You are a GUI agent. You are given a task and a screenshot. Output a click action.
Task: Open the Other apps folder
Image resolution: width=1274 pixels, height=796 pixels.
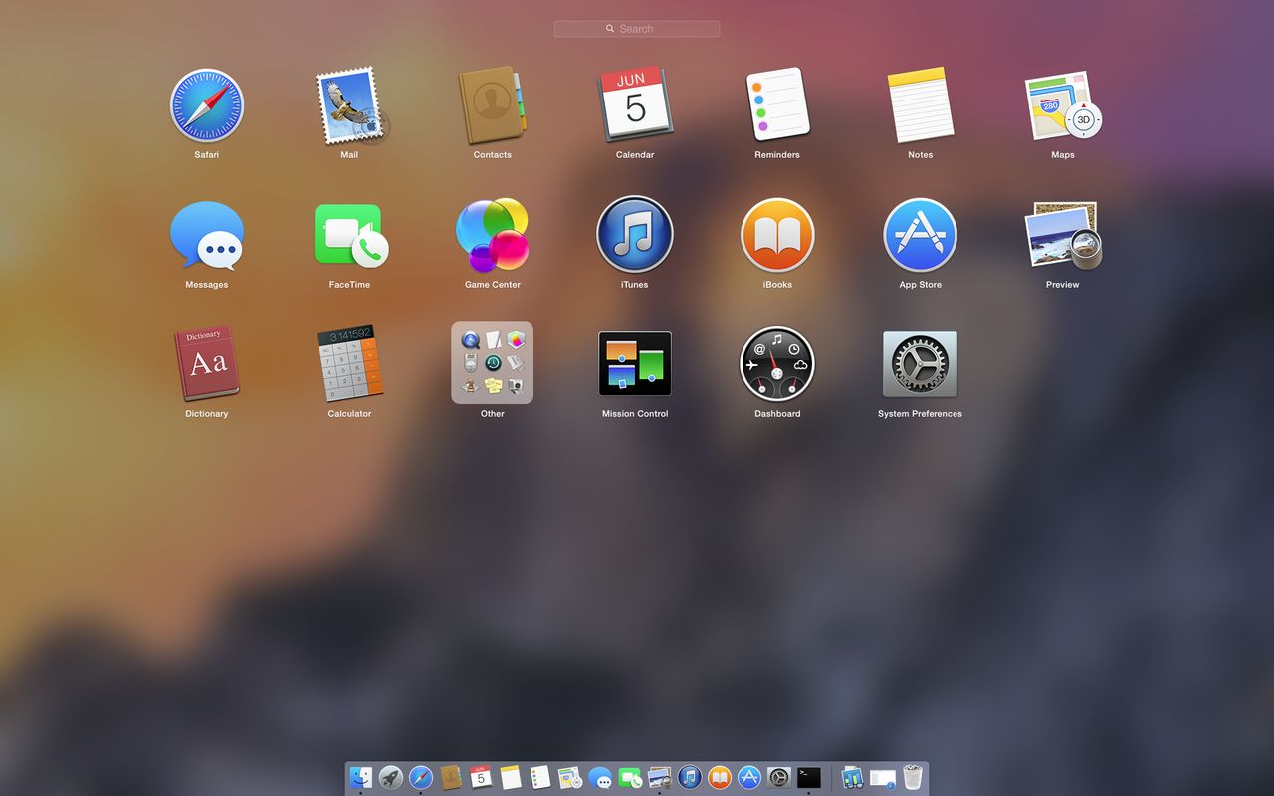tap(492, 363)
